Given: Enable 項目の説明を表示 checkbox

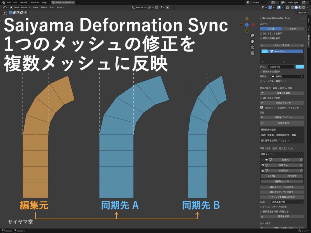Looking at the screenshot, I should point(261,38).
